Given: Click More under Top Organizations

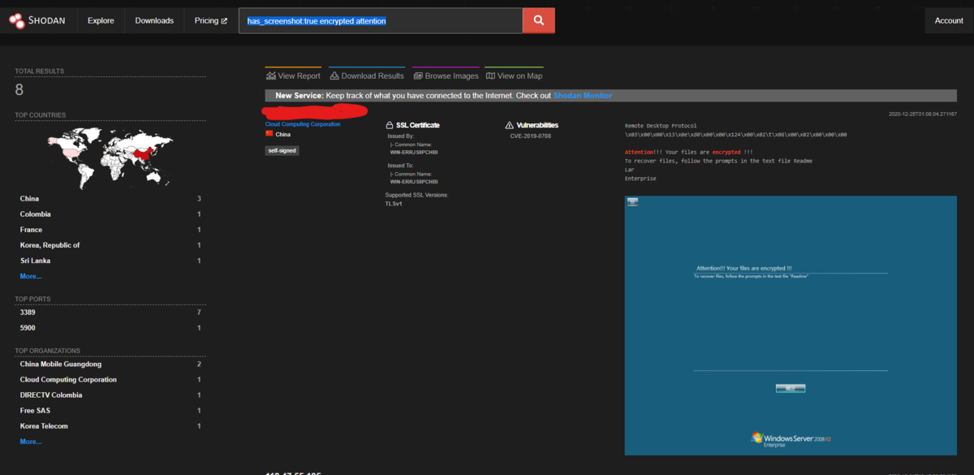Looking at the screenshot, I should 31,442.
